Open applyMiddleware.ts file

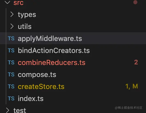click(x=50, y=38)
